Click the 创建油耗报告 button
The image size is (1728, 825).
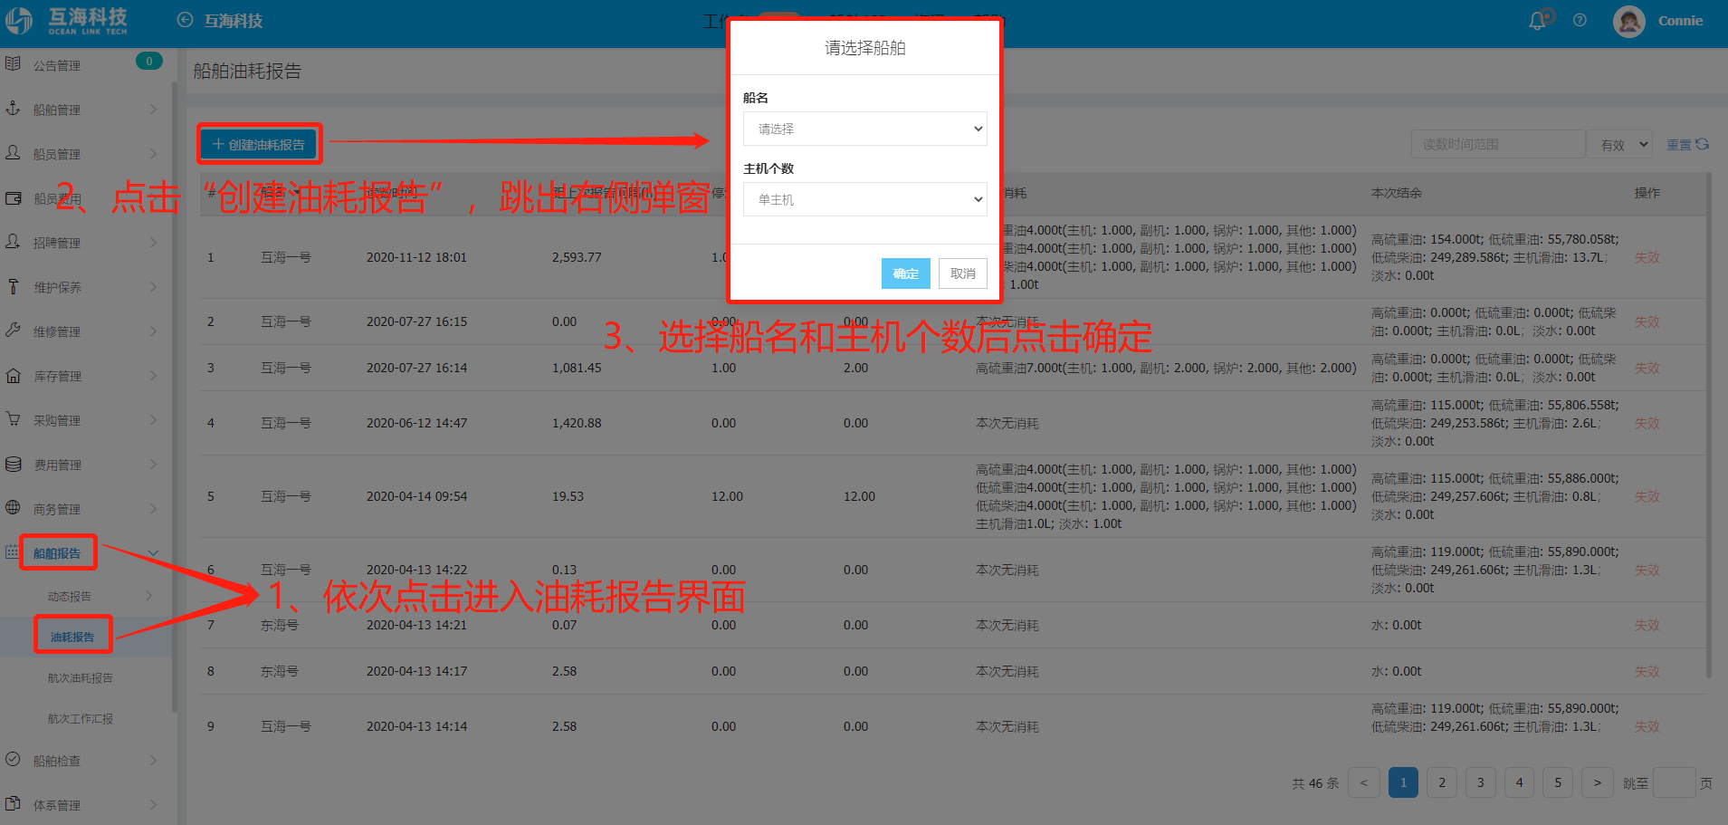pyautogui.click(x=259, y=144)
